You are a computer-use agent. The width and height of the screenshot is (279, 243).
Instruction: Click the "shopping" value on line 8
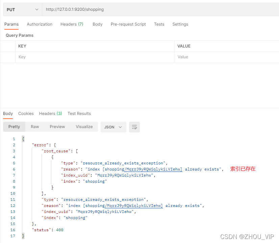pyautogui.click(x=95, y=181)
